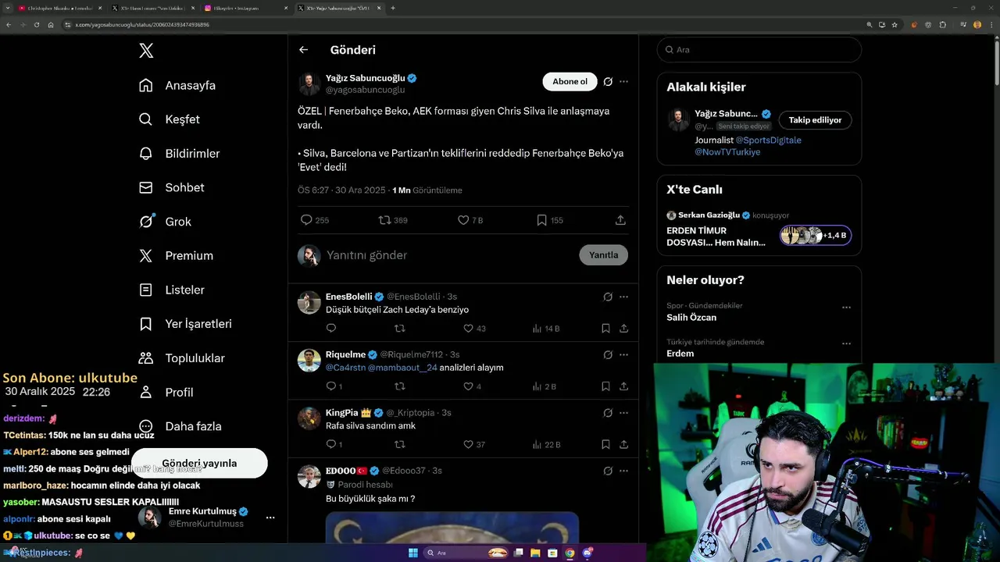1000x562 pixels.
Task: Bookmark KingPia's reply
Action: 605,444
